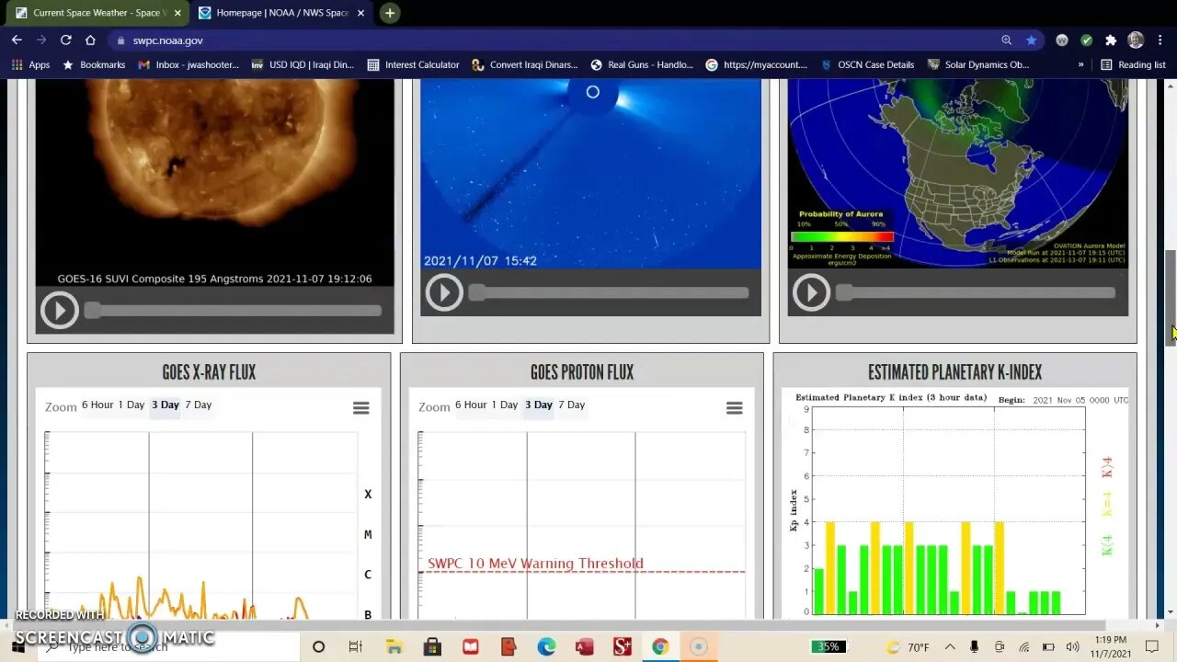The height and width of the screenshot is (662, 1177).
Task: Open Microsoft Store from taskbar
Action: [432, 647]
